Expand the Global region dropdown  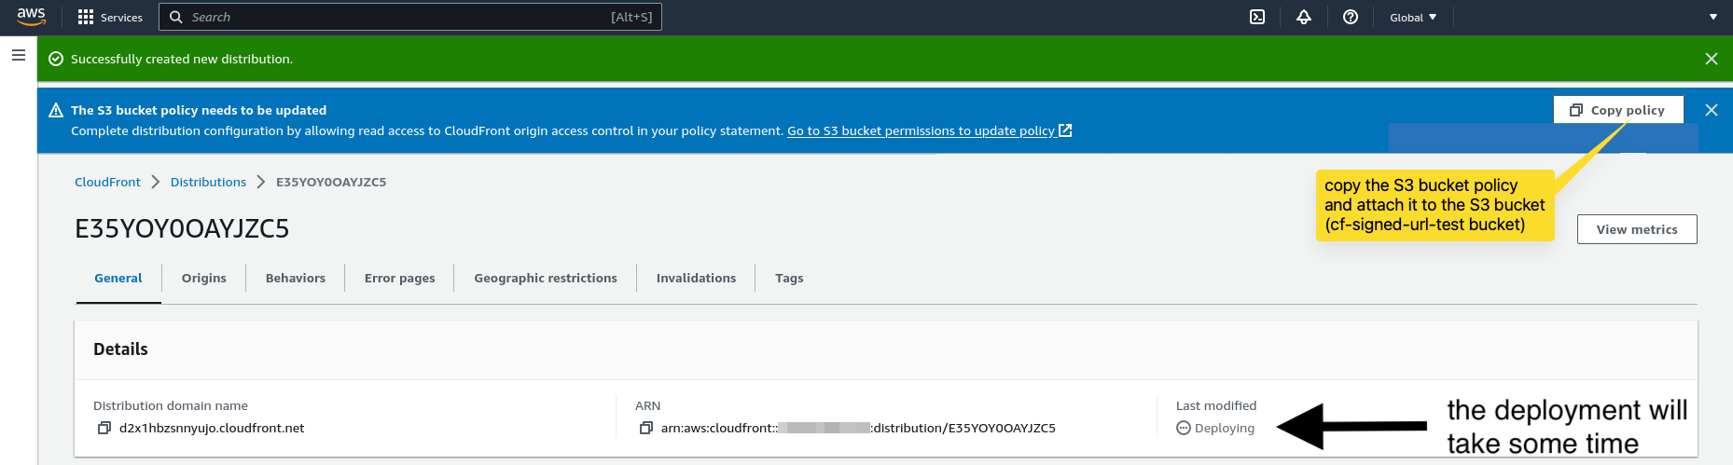[1413, 17]
